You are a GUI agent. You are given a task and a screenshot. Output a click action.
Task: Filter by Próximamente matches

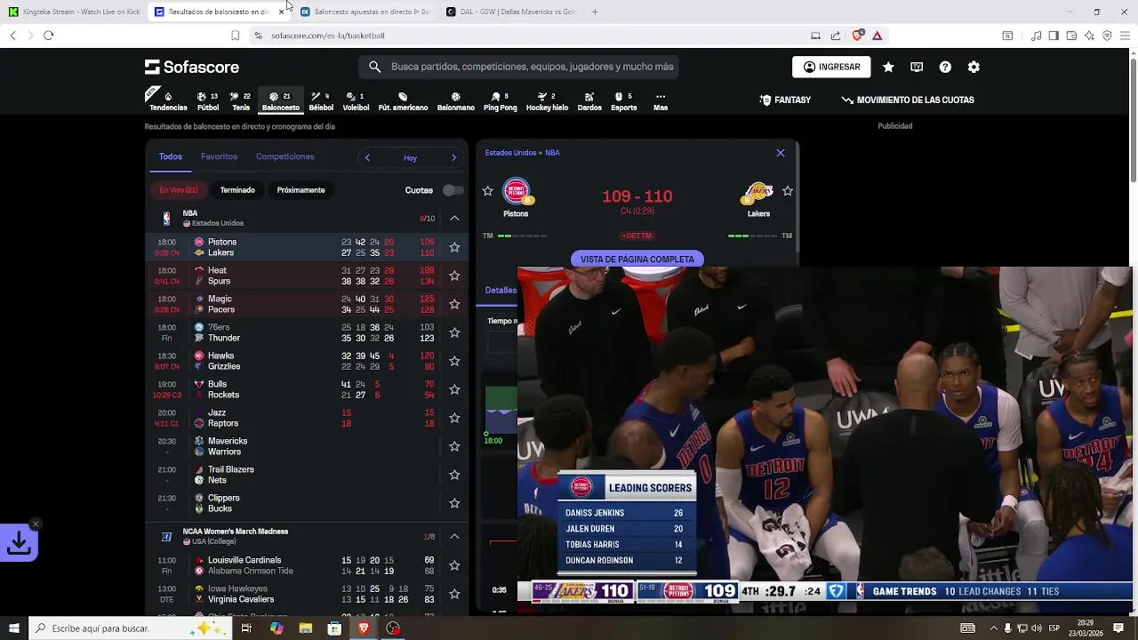coord(301,190)
